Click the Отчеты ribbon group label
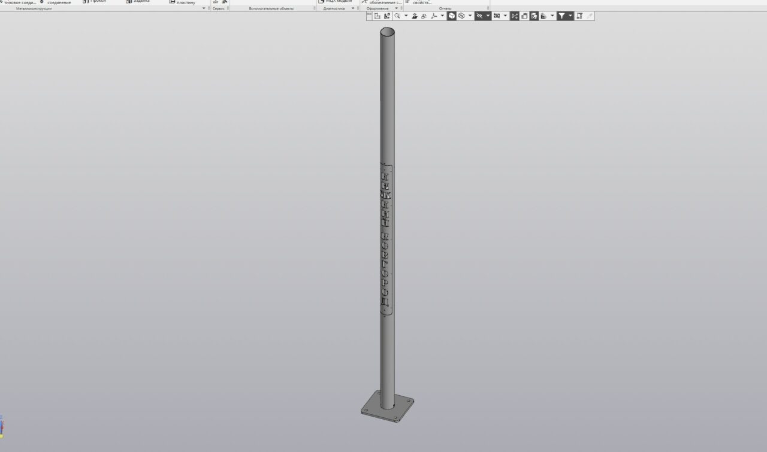 [445, 8]
